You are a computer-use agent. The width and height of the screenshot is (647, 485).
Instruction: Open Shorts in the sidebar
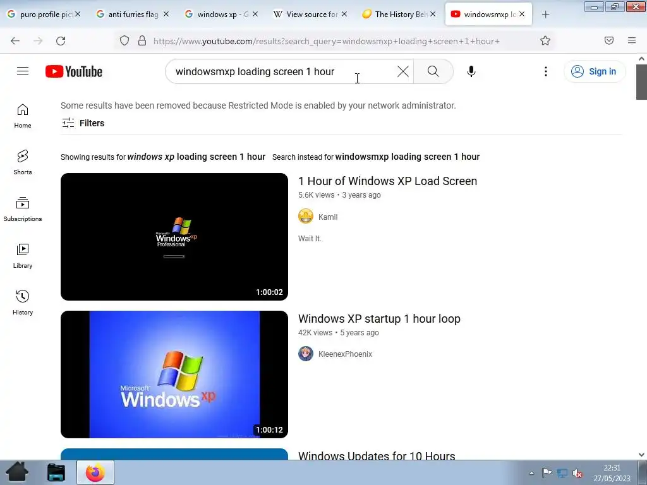(x=23, y=162)
